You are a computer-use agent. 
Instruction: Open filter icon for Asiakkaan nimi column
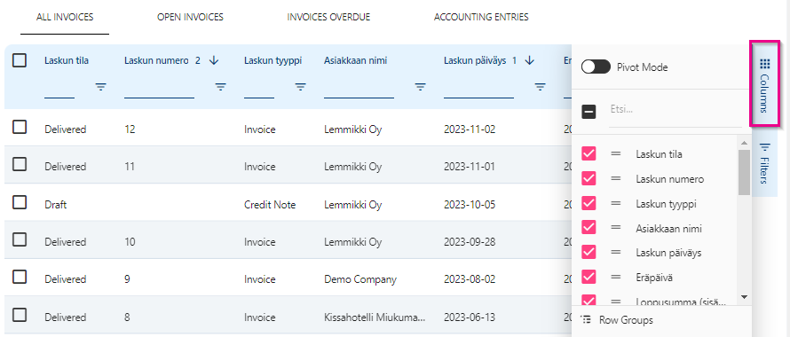(421, 87)
